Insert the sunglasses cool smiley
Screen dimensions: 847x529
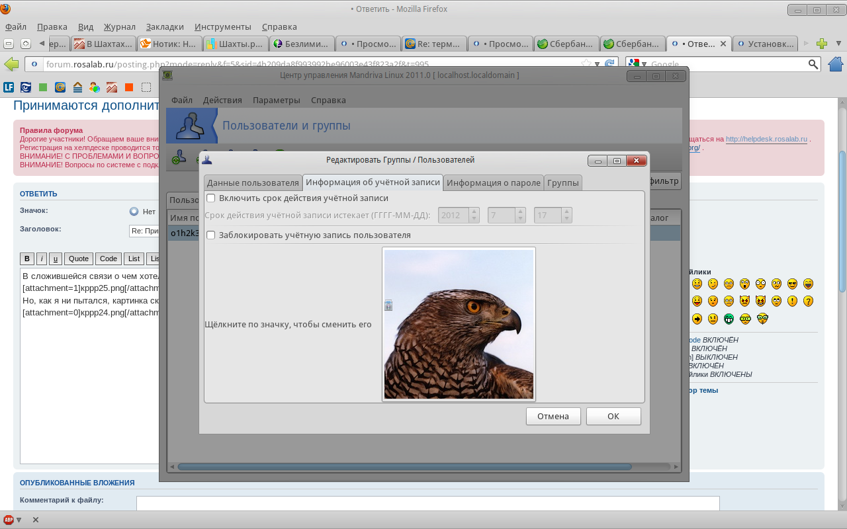pyautogui.click(x=792, y=284)
